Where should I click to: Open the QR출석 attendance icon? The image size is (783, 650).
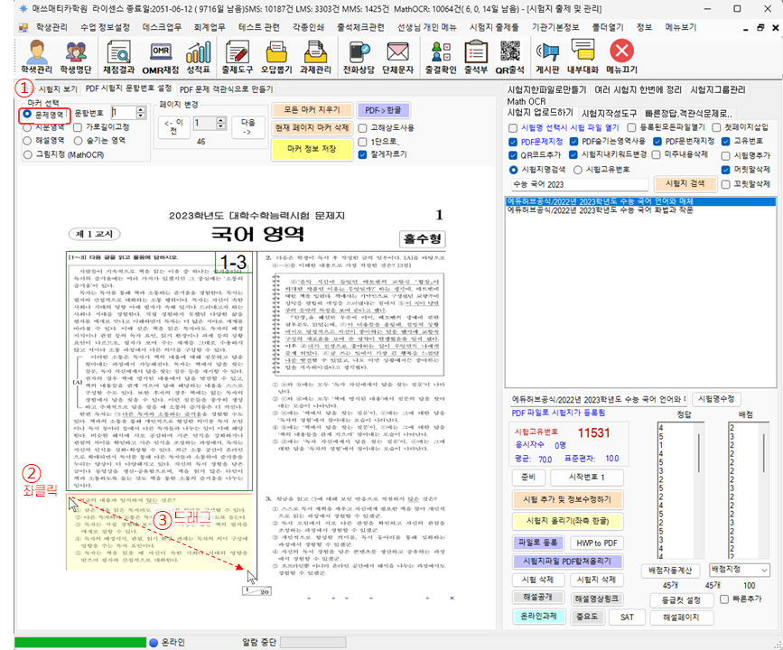click(x=510, y=56)
